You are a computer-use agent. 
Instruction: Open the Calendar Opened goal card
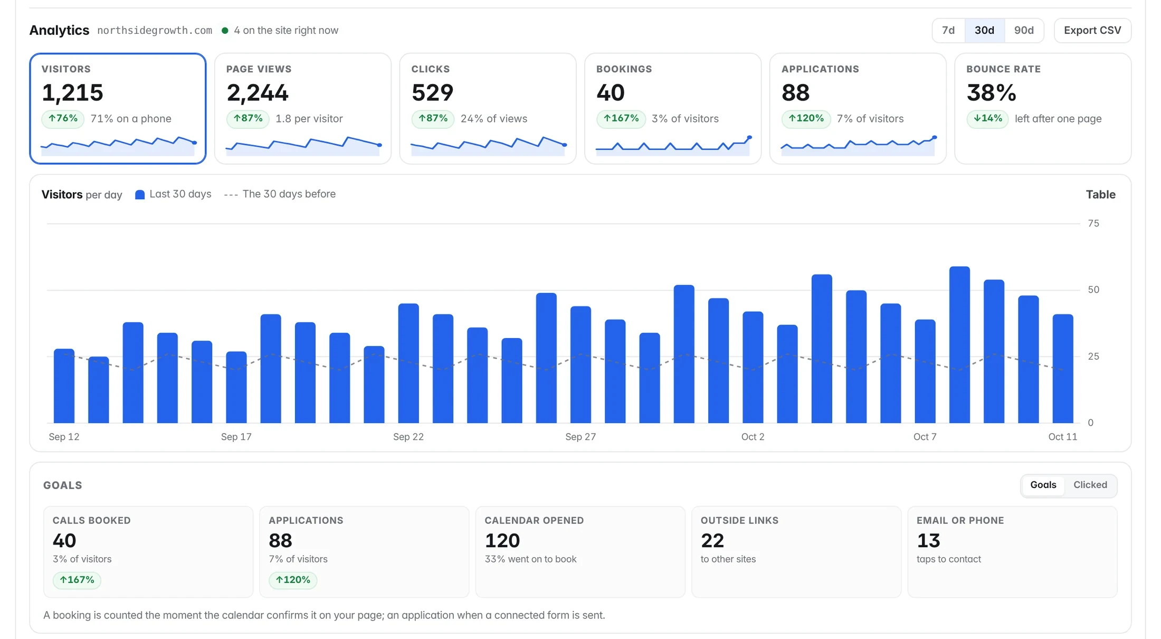click(580, 552)
